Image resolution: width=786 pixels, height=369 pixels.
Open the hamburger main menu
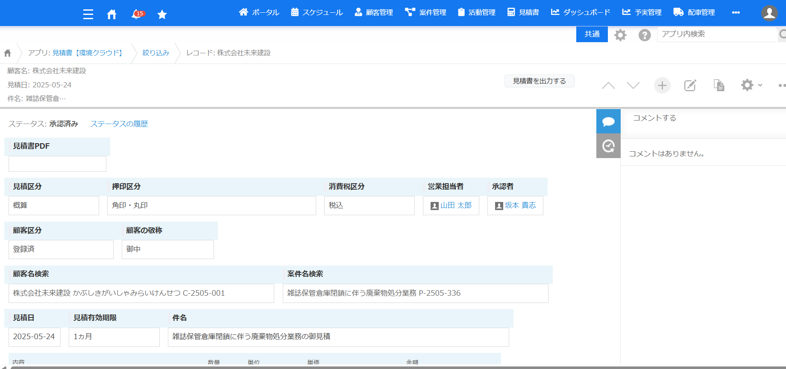click(88, 14)
